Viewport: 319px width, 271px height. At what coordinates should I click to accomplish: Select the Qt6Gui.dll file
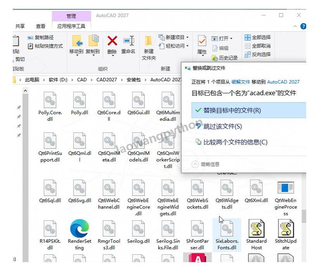point(138,104)
